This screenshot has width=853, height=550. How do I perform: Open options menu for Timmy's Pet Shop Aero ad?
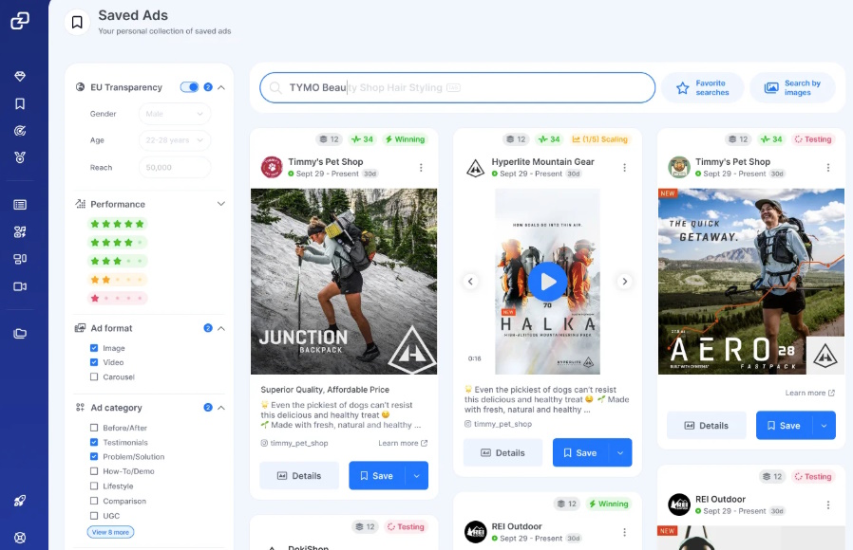click(x=828, y=168)
